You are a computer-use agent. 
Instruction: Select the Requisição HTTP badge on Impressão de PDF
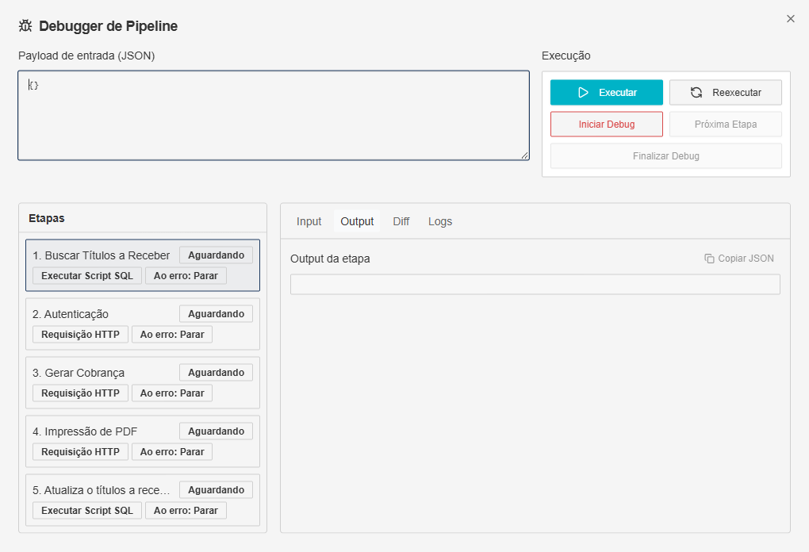pyautogui.click(x=79, y=451)
